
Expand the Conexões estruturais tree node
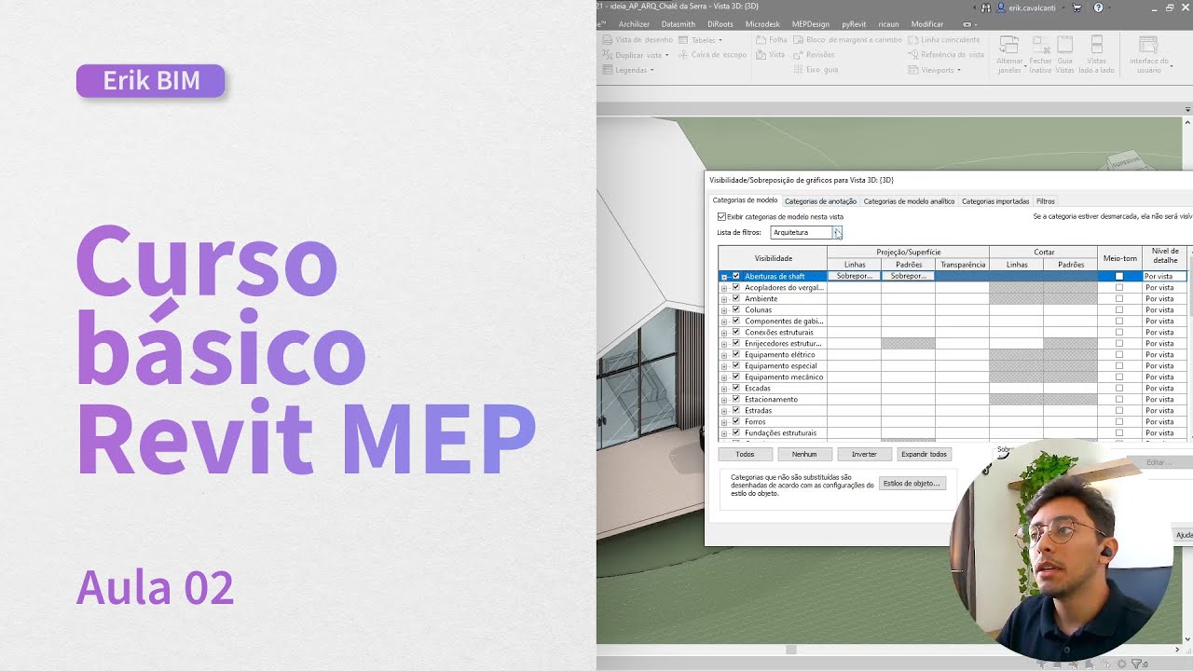tap(724, 333)
